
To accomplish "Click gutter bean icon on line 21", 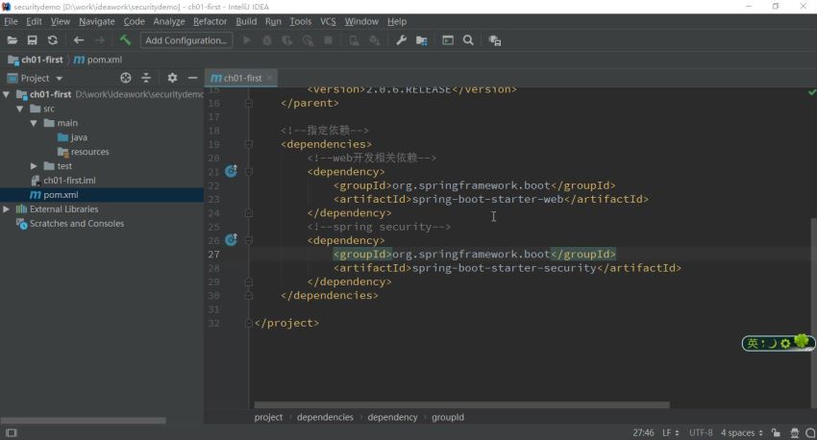I will pos(231,171).
